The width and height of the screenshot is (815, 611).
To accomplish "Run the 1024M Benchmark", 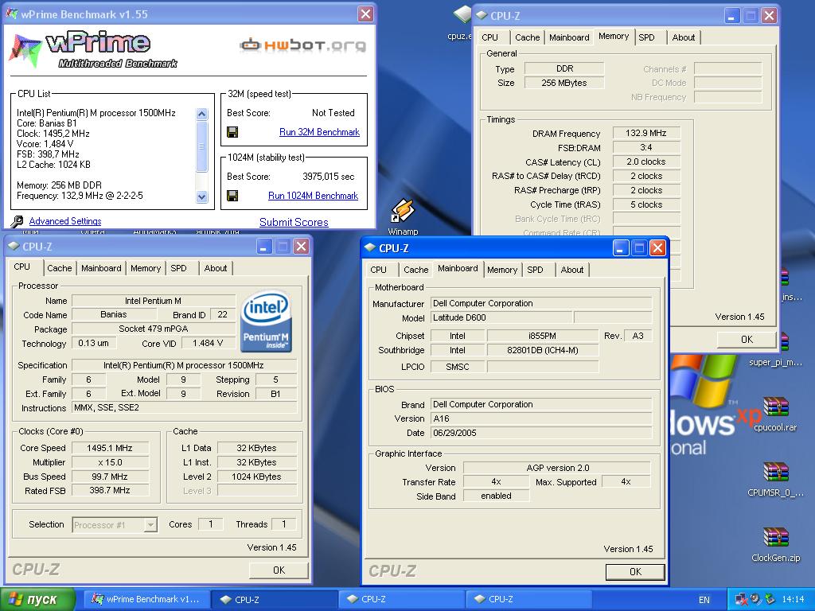I will click(x=313, y=196).
